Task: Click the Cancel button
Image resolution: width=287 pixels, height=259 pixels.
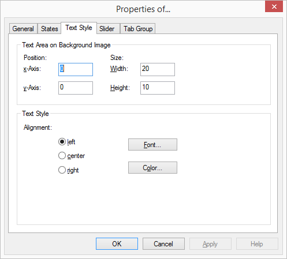Action: pos(163,244)
